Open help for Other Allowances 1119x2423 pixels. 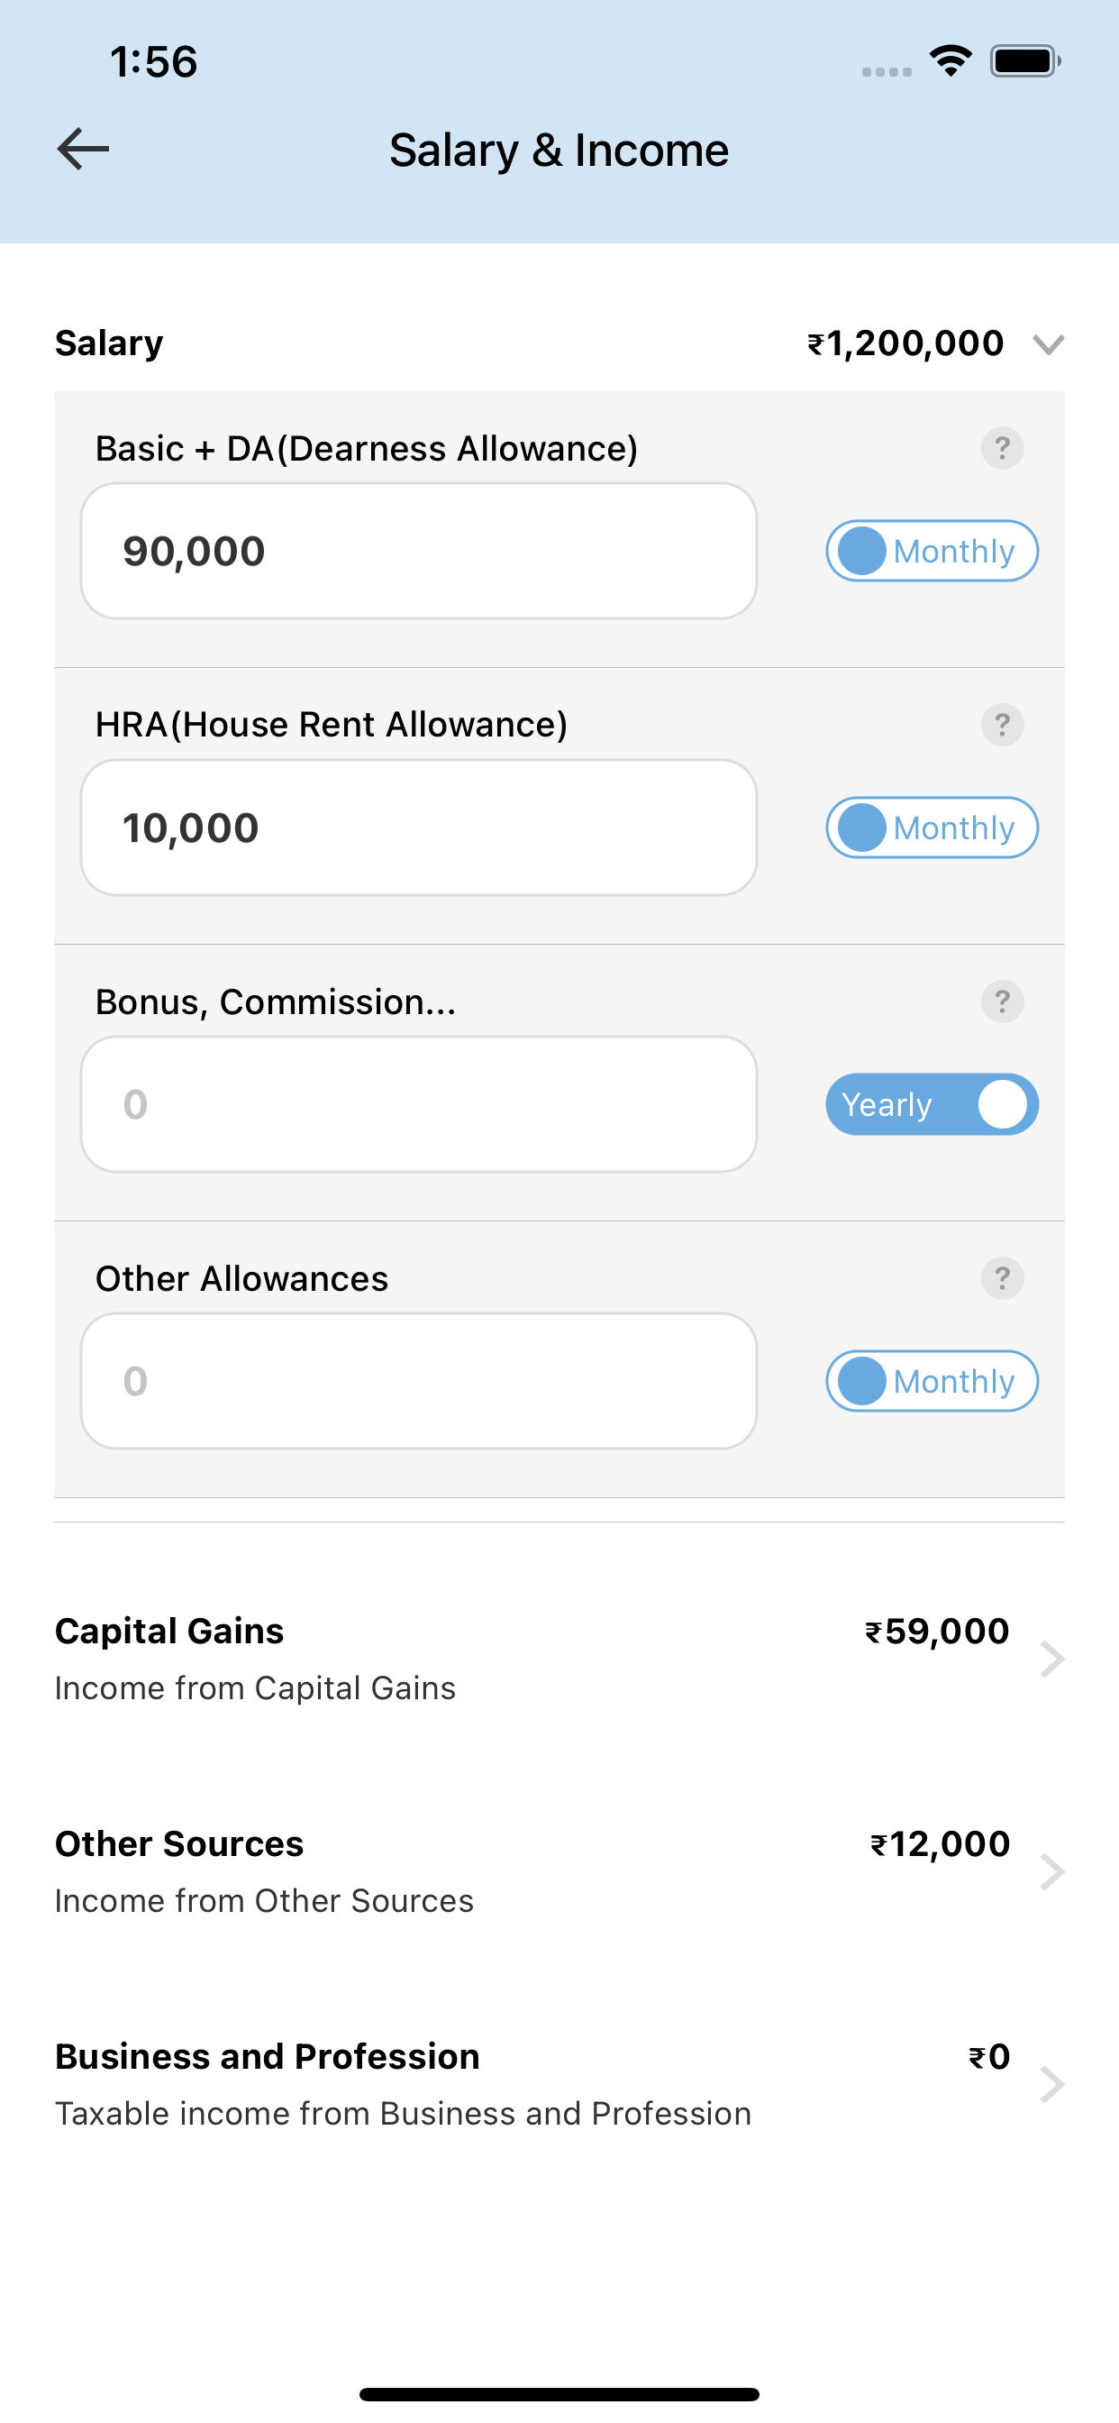pos(1003,1278)
